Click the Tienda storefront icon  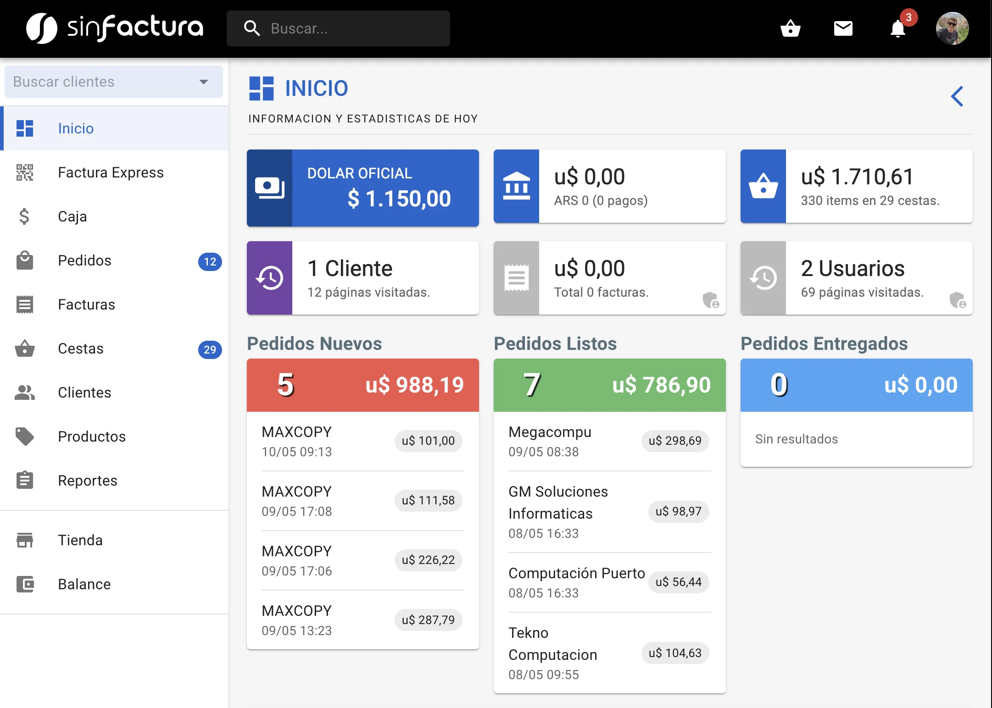tap(25, 540)
